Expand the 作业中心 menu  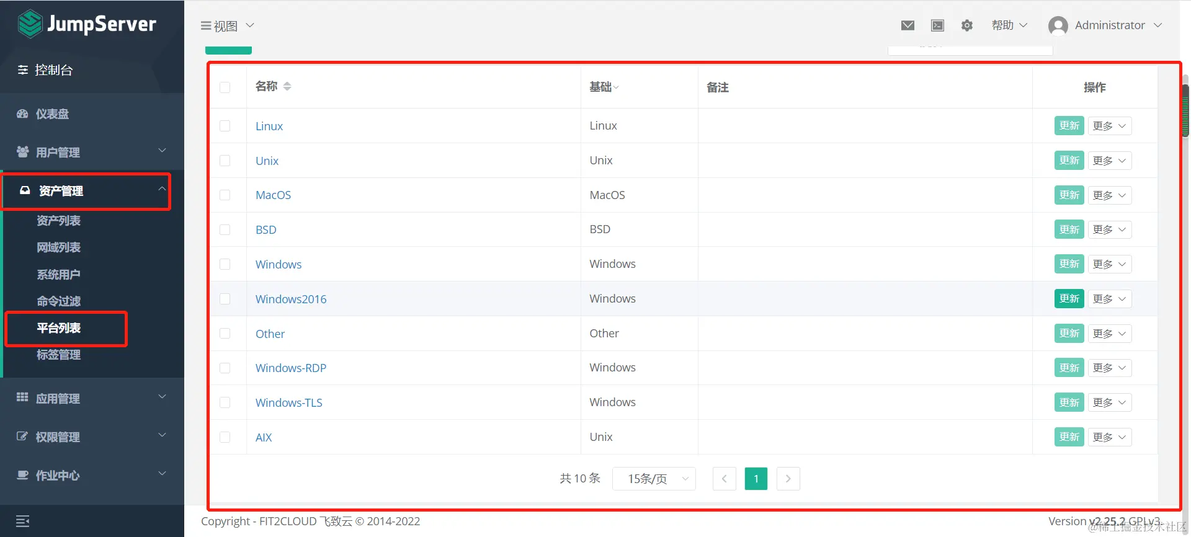(92, 475)
